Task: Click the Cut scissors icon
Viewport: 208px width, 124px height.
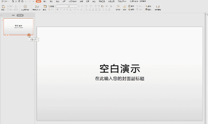Action: [x=8, y=6]
